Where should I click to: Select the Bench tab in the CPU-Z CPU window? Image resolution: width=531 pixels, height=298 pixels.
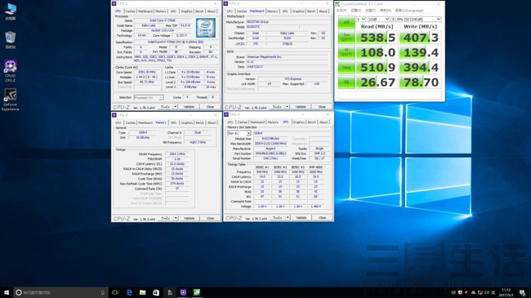coord(199,11)
